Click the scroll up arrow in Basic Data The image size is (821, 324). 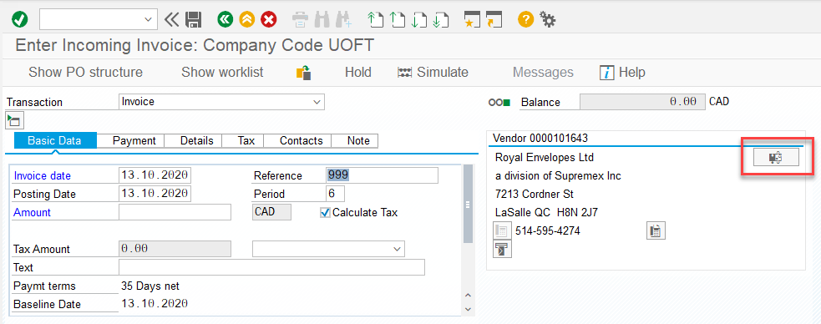[468, 296]
